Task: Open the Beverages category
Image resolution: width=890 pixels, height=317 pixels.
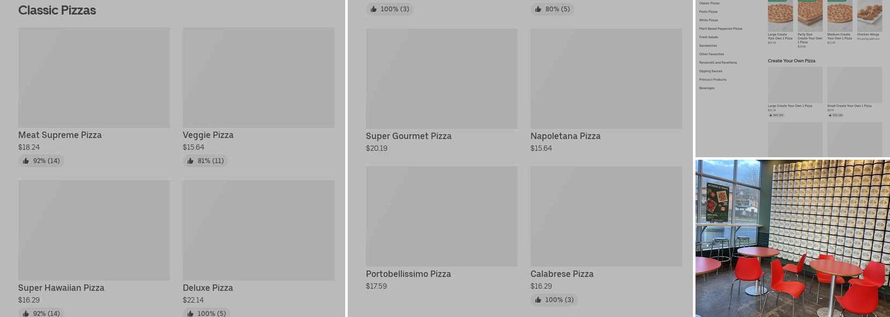Action: pyautogui.click(x=707, y=88)
